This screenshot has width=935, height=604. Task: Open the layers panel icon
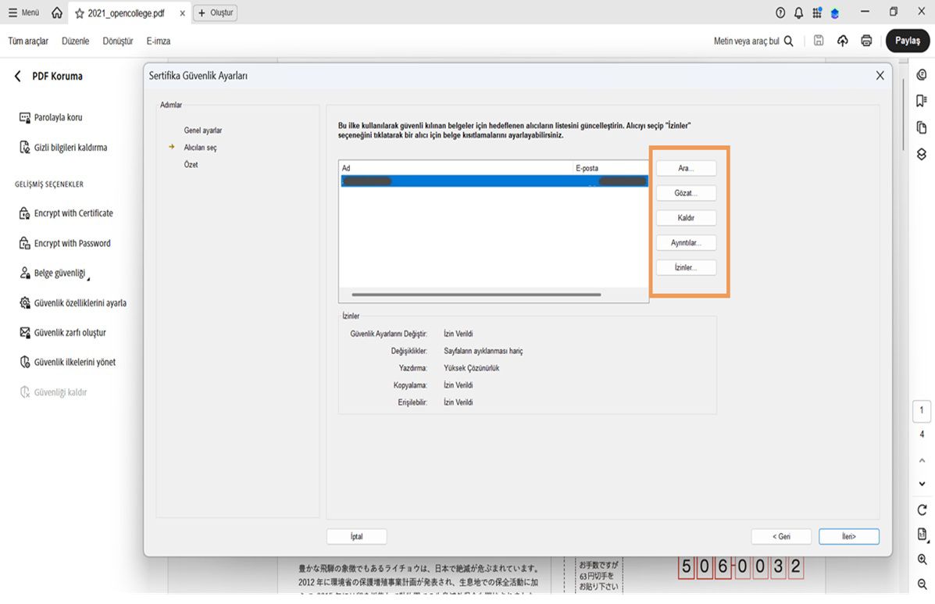(x=921, y=154)
